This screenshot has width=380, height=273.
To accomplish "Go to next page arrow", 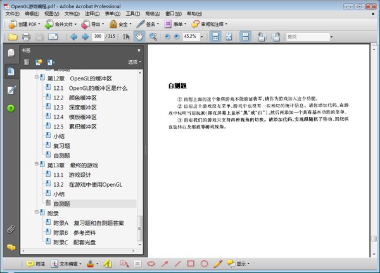I will (x=85, y=37).
